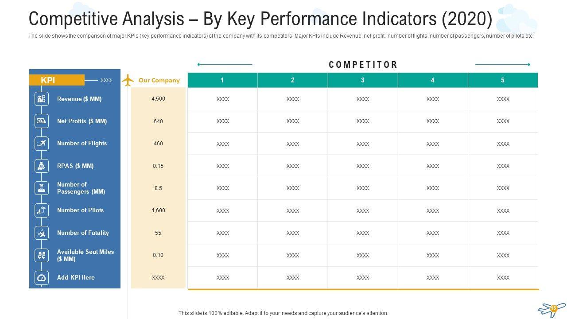Screen dimensions: 567x319
Task: Click the RPAS icon in KPI list
Action: [42, 166]
